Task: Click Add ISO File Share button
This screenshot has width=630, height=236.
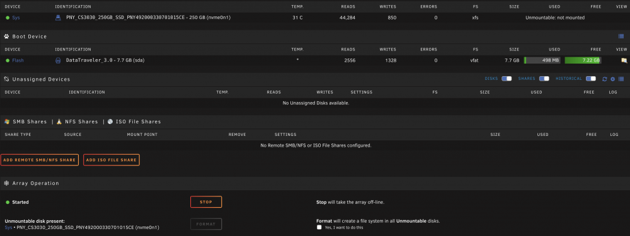Action: [x=112, y=160]
